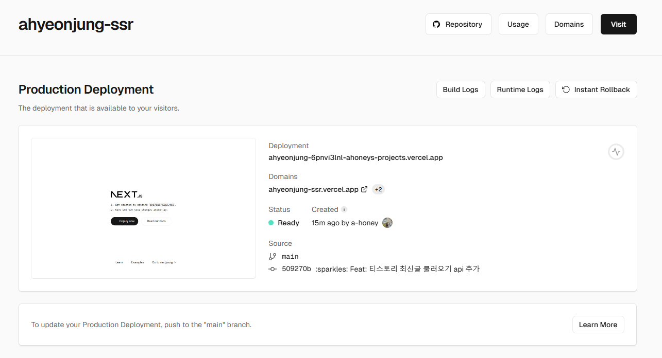Viewport: 662px width, 358px height.
Task: Open commit 509270b link
Action: coord(296,269)
